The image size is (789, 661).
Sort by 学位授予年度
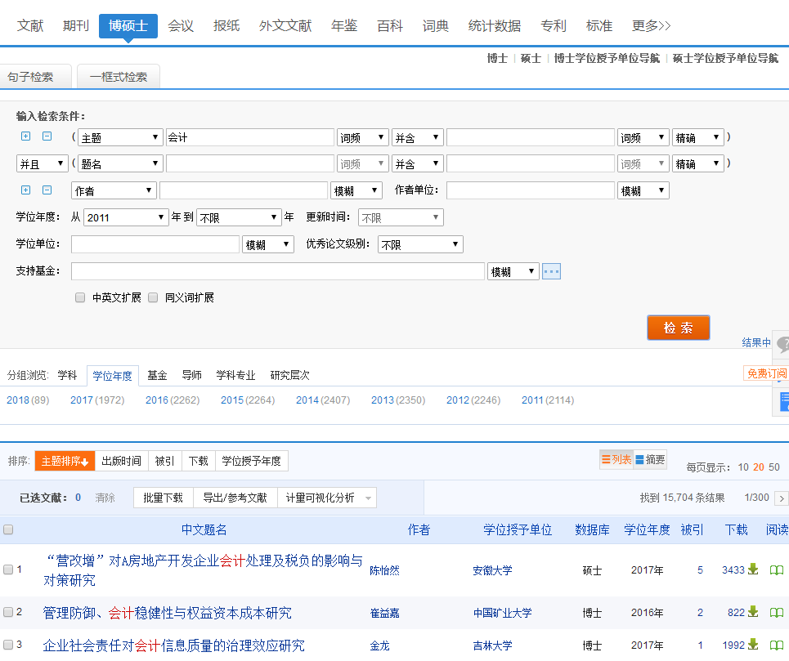click(252, 461)
